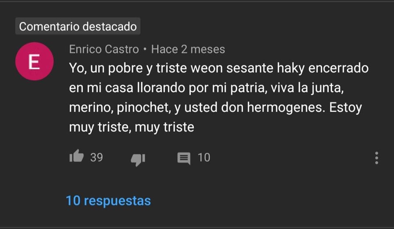Click the last line 'muy triste, muy triste'
The height and width of the screenshot is (229, 394).
(x=131, y=127)
